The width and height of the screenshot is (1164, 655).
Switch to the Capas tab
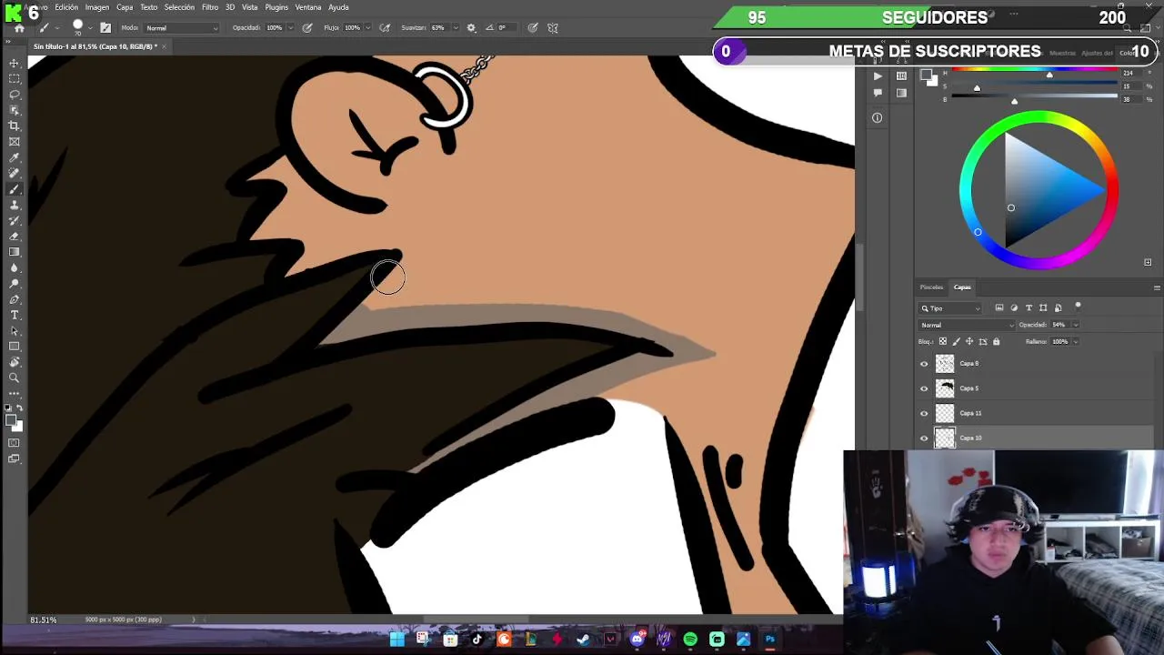pyautogui.click(x=962, y=287)
